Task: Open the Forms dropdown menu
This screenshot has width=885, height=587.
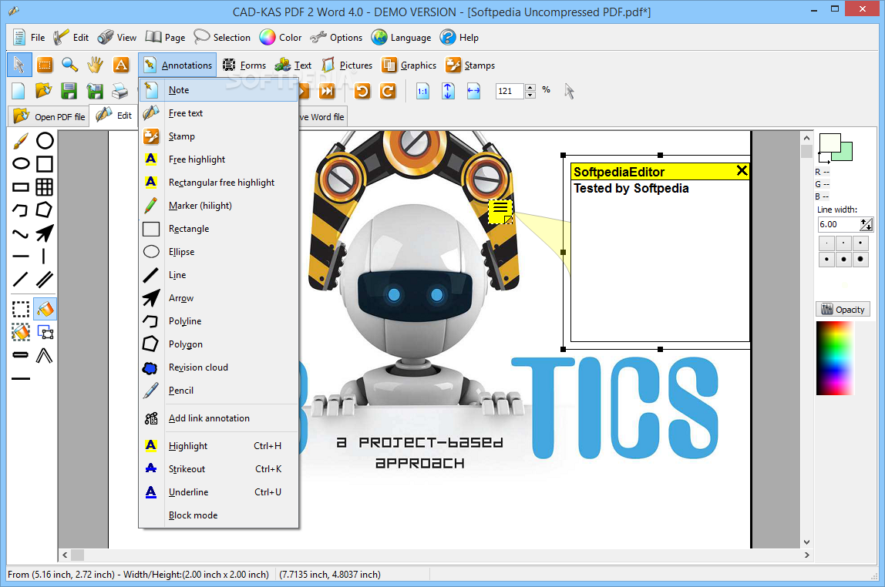Action: point(244,65)
